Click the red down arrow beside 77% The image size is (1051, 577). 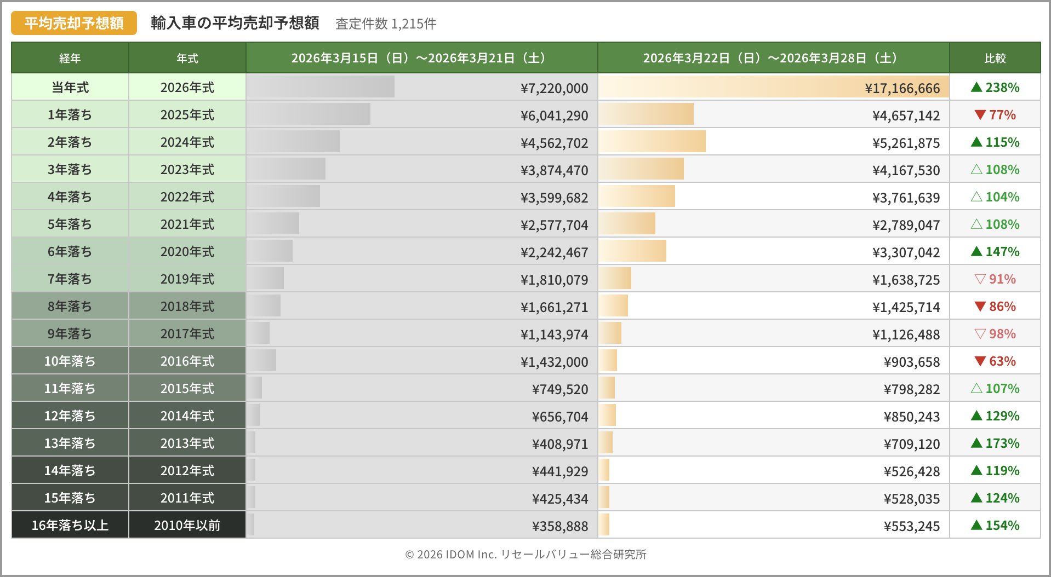tap(980, 115)
